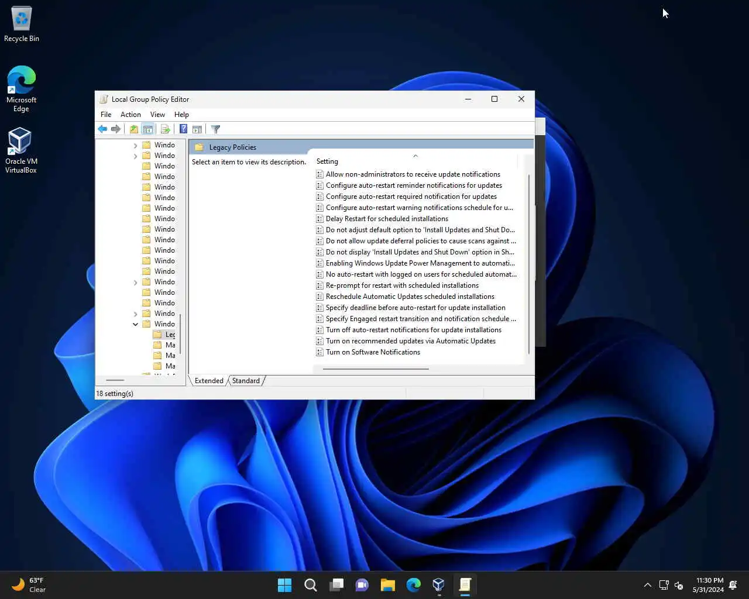Collapse the expanded Windo tree folder
This screenshot has width=749, height=599.
[x=136, y=324]
